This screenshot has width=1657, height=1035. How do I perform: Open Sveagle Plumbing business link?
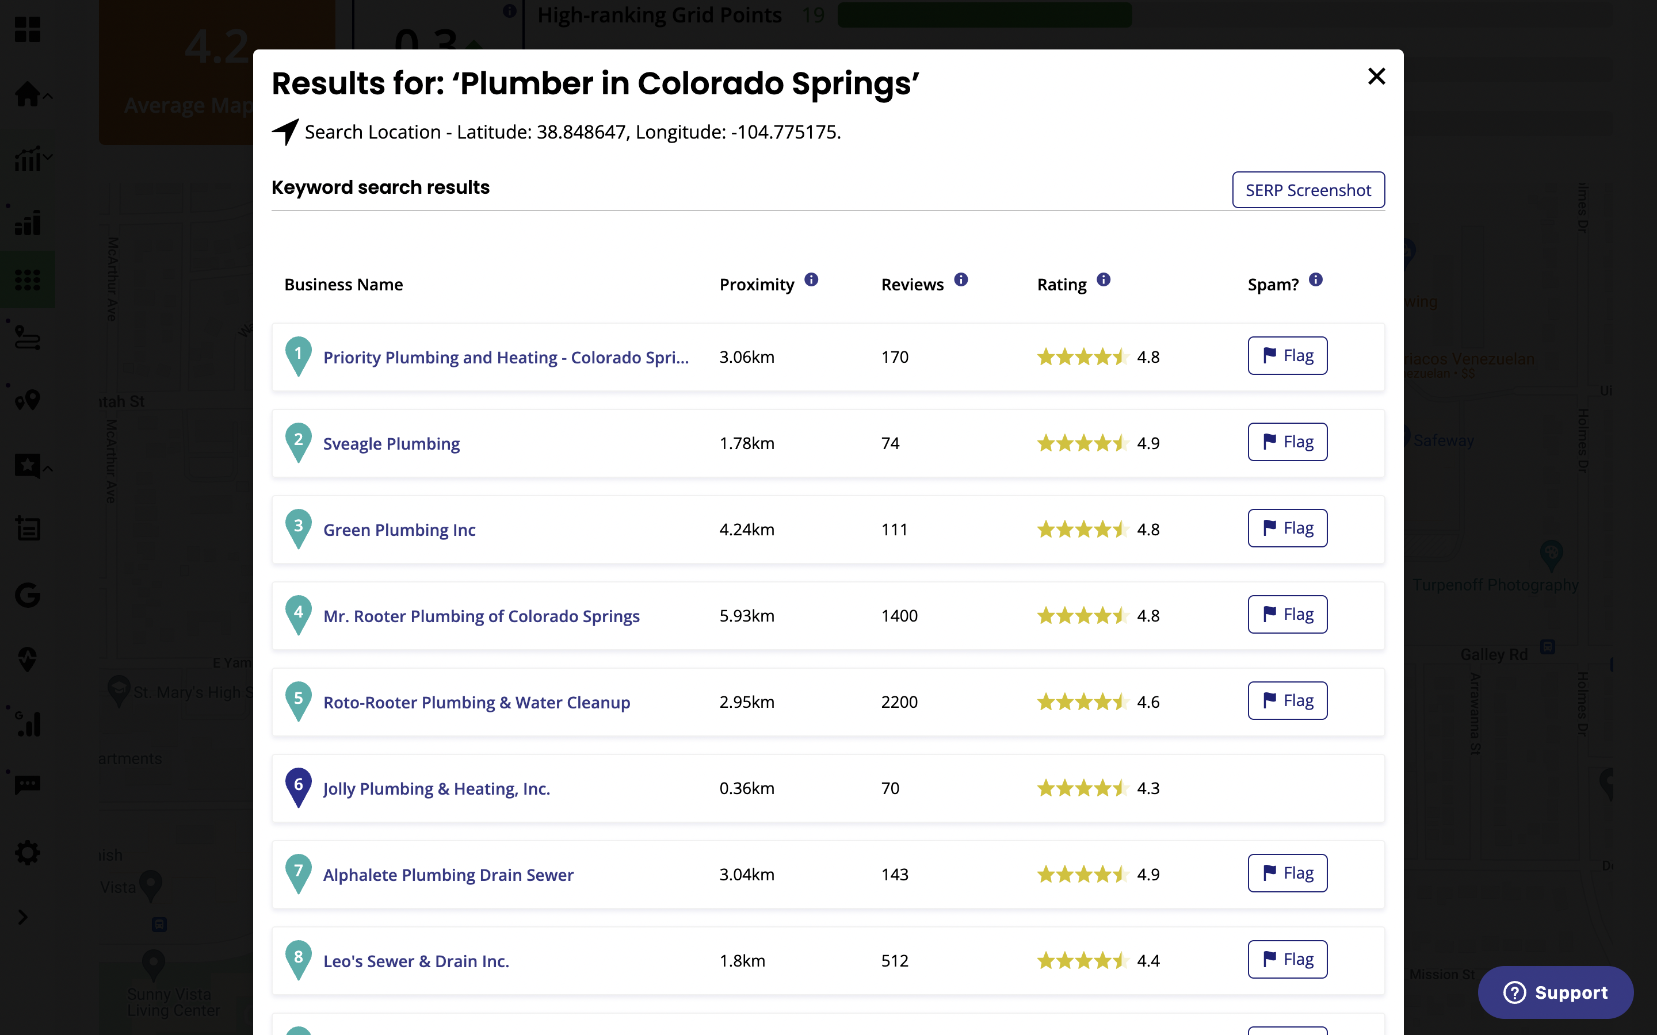[x=391, y=443]
